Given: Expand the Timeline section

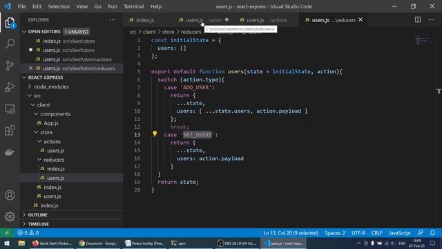Looking at the screenshot, I should 39,224.
